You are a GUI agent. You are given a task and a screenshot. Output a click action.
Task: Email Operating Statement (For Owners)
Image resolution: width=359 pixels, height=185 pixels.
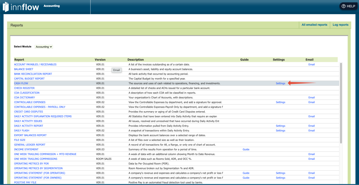(x=311, y=178)
